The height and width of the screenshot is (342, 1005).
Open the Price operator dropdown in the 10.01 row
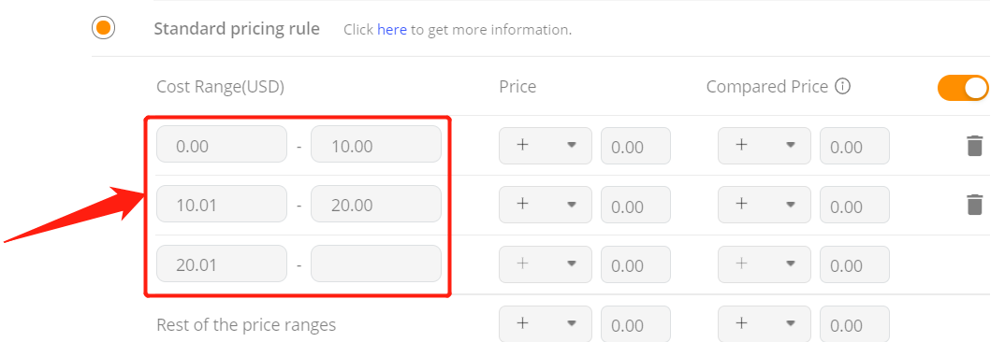546,205
